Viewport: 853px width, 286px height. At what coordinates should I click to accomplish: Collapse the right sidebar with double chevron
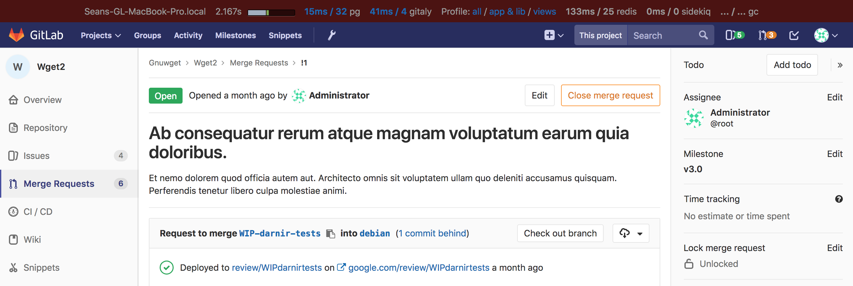(x=840, y=65)
